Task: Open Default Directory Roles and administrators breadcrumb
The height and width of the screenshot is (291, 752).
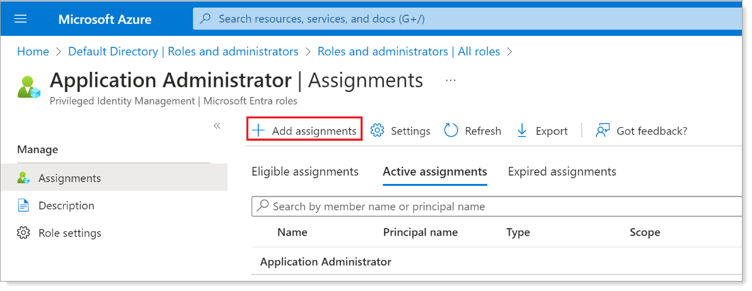Action: (183, 51)
